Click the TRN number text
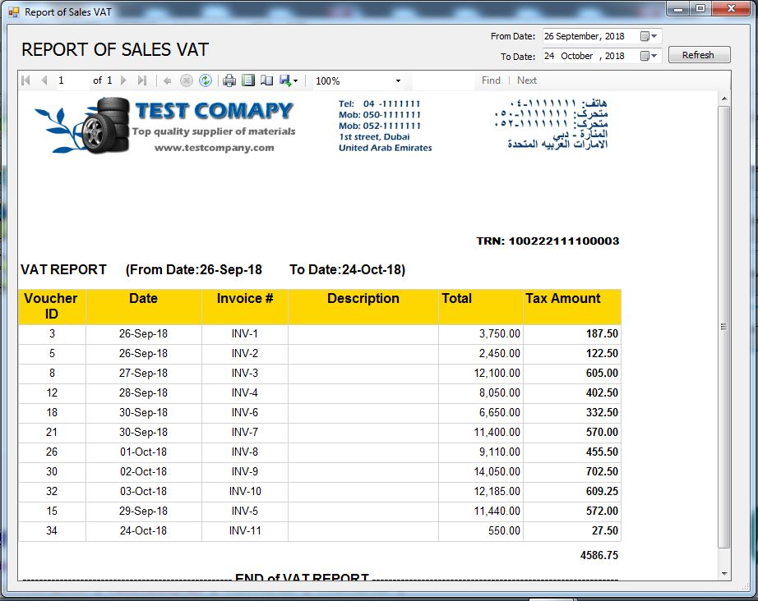Image resolution: width=758 pixels, height=601 pixels. click(x=548, y=241)
